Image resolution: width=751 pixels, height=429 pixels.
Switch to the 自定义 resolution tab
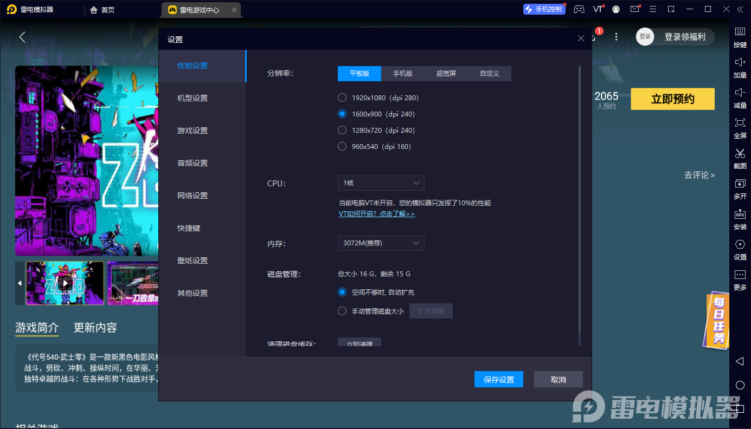pyautogui.click(x=490, y=74)
